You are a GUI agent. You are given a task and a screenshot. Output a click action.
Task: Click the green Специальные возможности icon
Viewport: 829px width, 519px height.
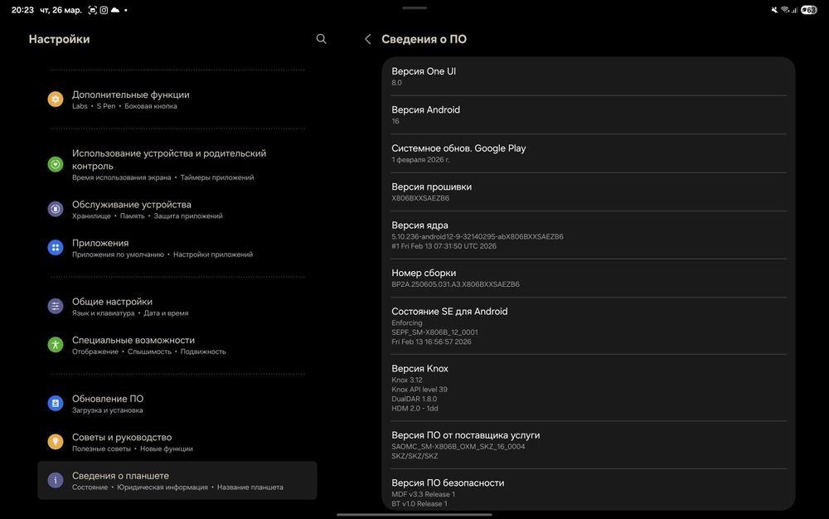click(56, 345)
